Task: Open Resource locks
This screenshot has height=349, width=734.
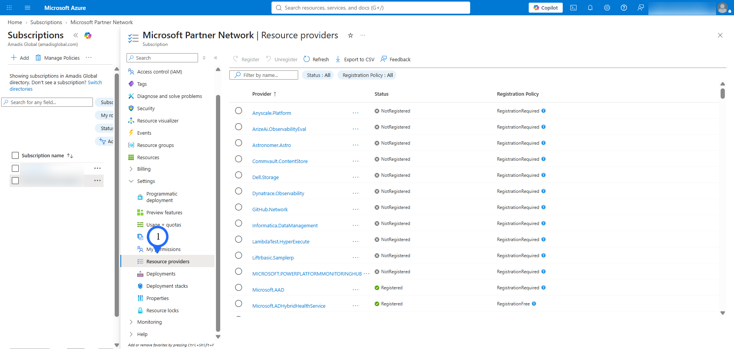Action: click(x=162, y=310)
